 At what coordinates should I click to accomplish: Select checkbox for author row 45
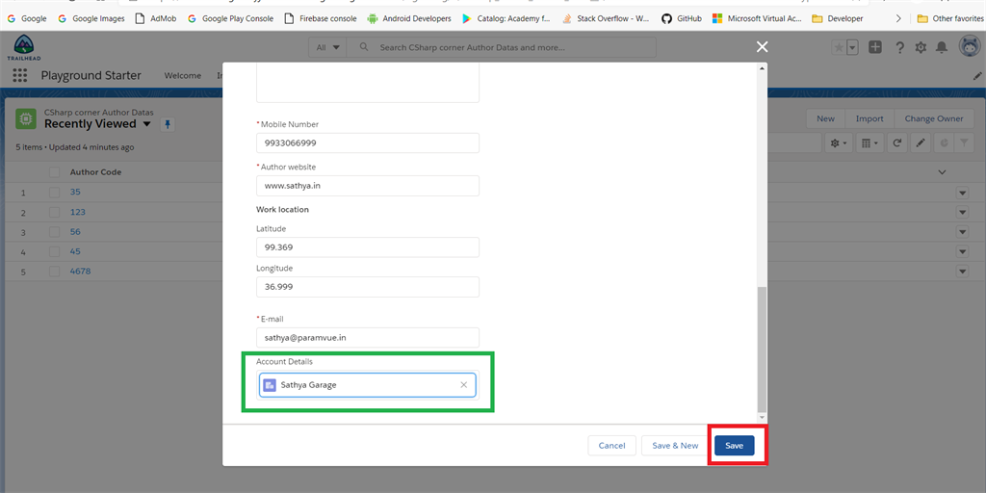click(x=55, y=251)
